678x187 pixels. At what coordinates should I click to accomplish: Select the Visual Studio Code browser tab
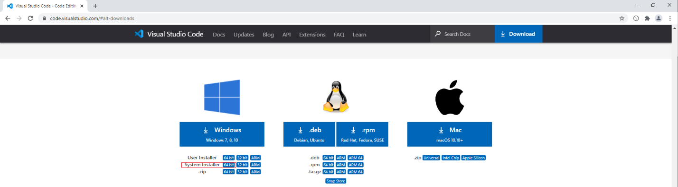pyautogui.click(x=45, y=6)
